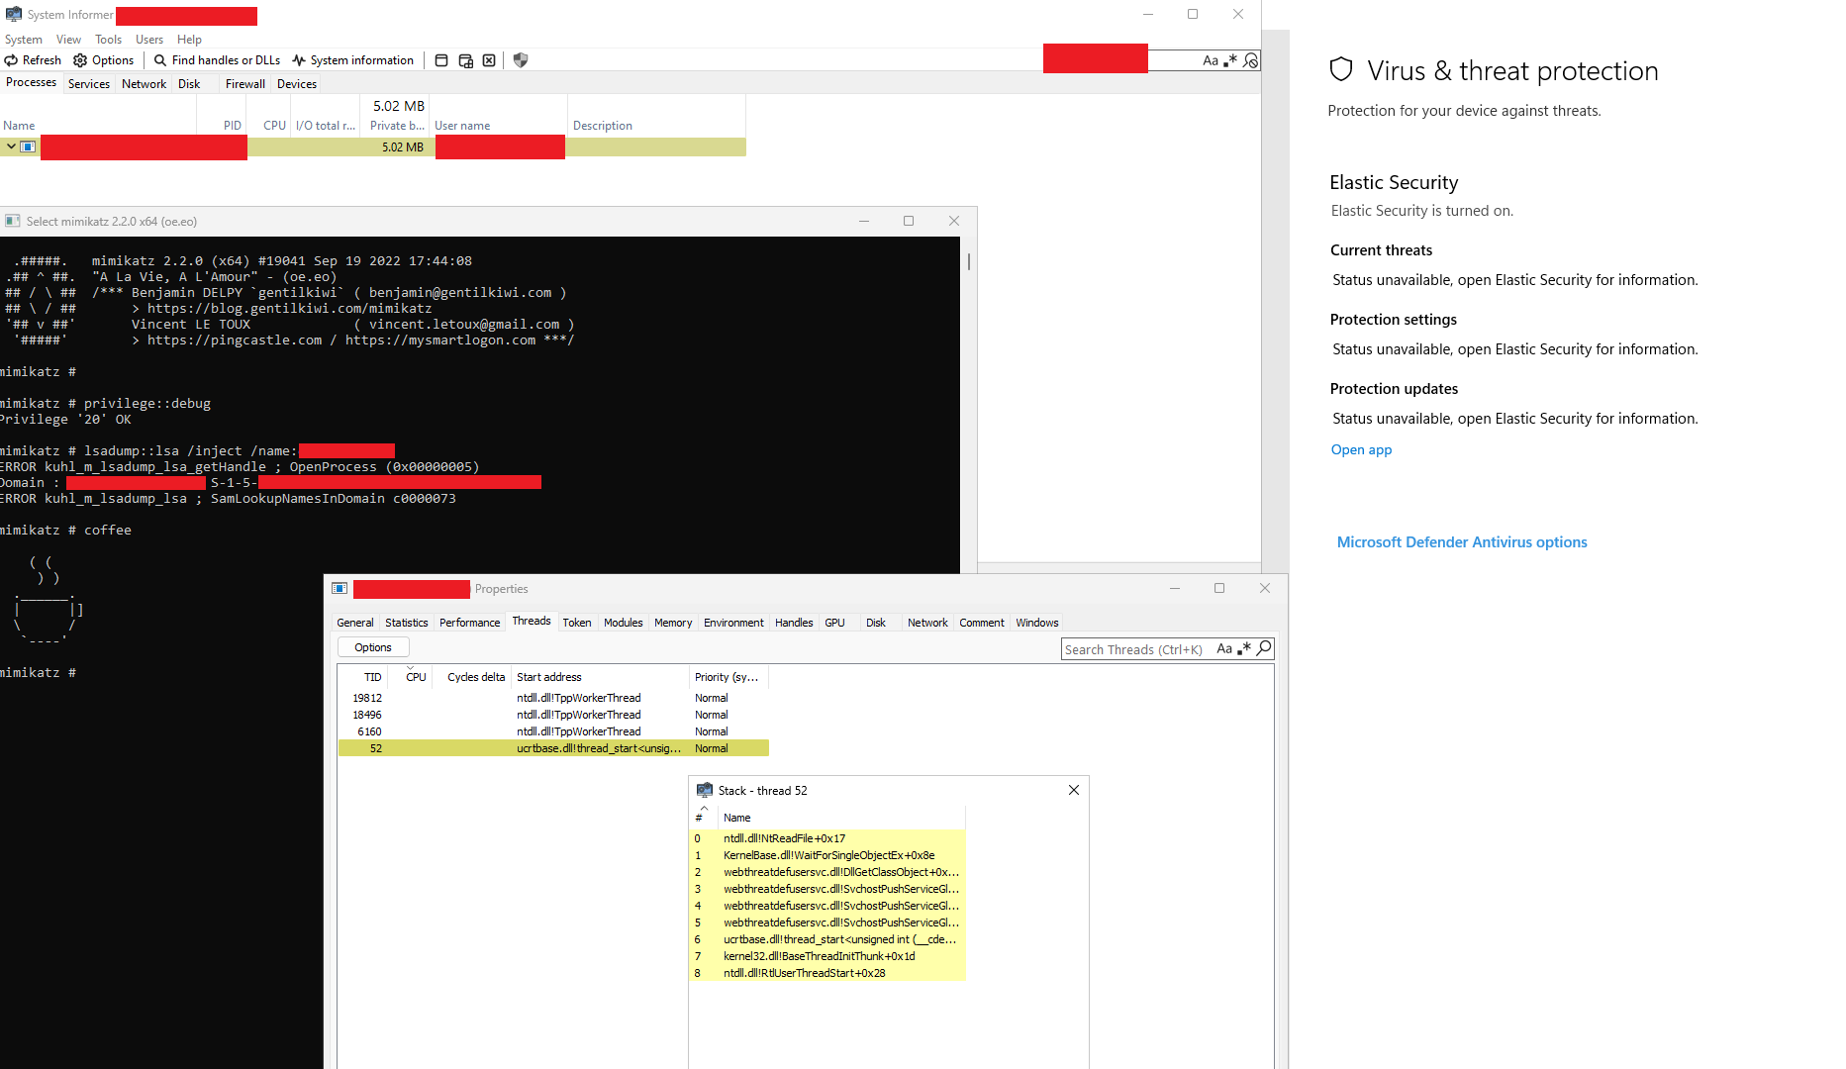Open the Token tab in Properties
1846x1069 pixels.
577,623
